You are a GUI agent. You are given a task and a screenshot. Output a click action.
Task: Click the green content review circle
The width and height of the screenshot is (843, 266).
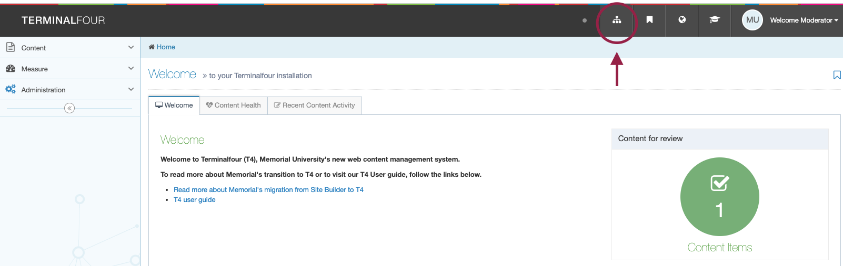[x=720, y=197]
